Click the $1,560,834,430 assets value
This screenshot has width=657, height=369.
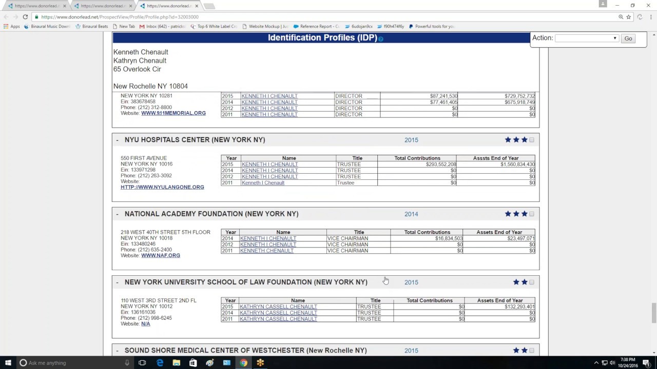pos(517,165)
